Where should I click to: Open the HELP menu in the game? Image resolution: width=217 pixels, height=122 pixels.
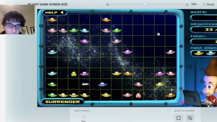pyautogui.click(x=51, y=13)
